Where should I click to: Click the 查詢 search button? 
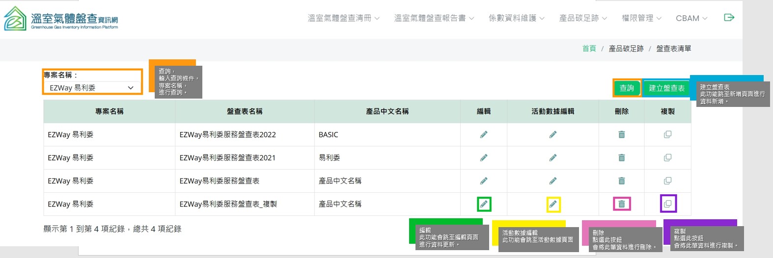627,88
